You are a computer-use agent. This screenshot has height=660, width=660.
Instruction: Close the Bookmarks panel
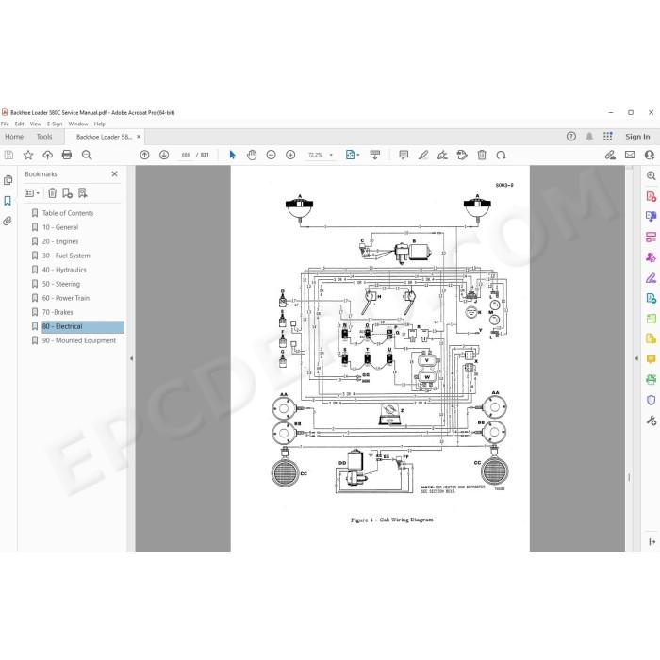click(x=114, y=173)
